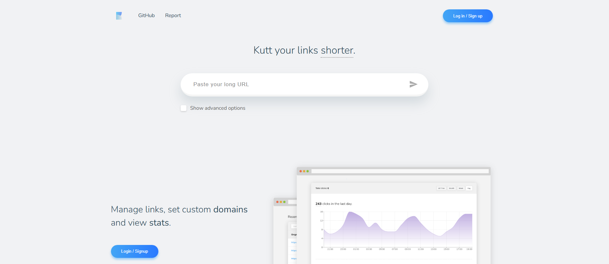Image resolution: width=609 pixels, height=264 pixels.
Task: Click the "Manage links, set custom domains" heading
Action: click(179, 216)
